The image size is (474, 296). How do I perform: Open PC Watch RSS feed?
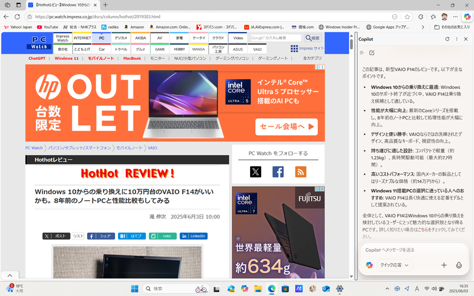[x=300, y=172]
